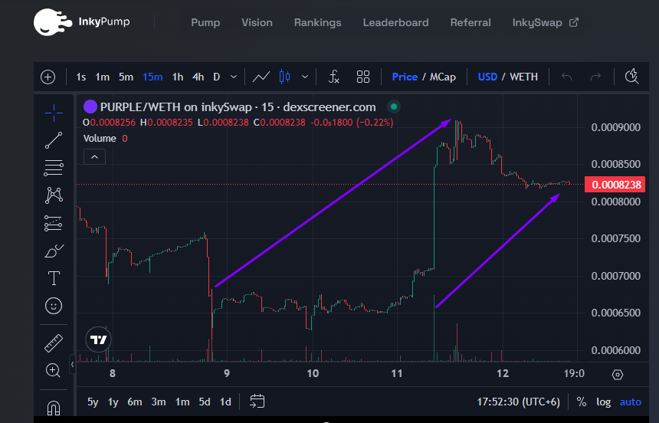Click the InkyPump logo
This screenshot has width=659, height=423.
(81, 22)
